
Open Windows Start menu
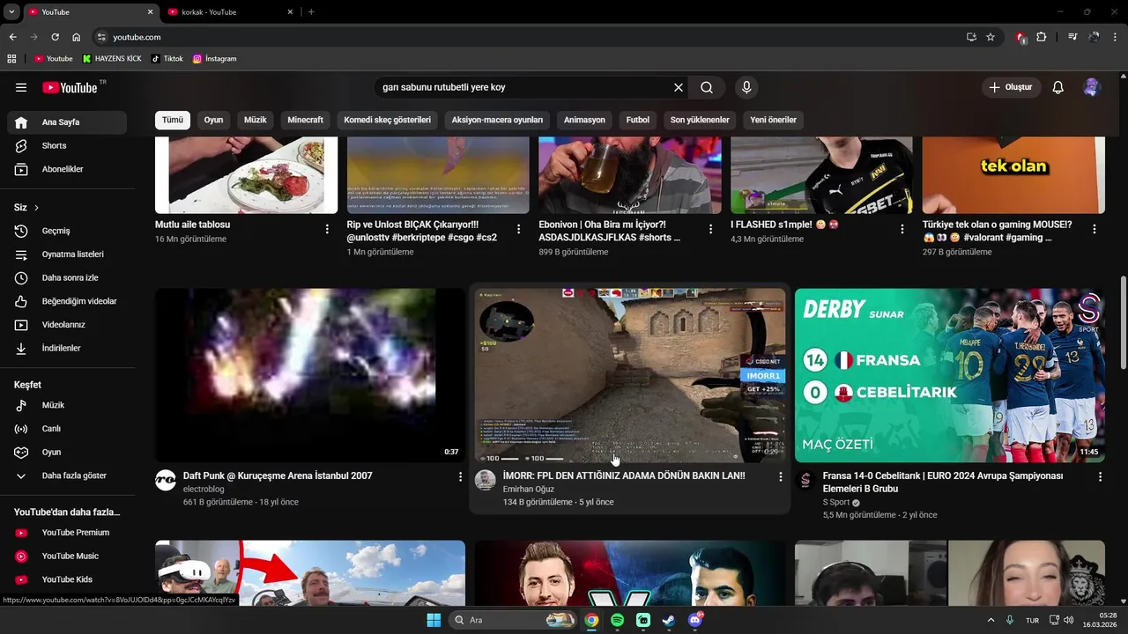(434, 620)
